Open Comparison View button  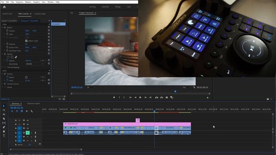172,97
